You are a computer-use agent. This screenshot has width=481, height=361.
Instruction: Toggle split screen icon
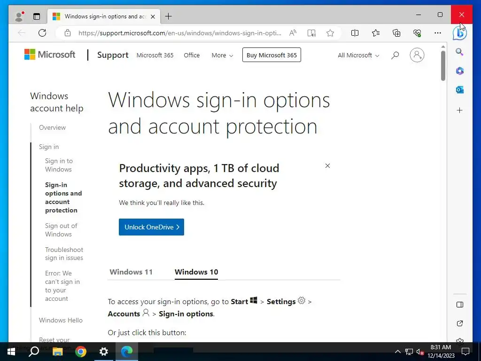click(355, 33)
